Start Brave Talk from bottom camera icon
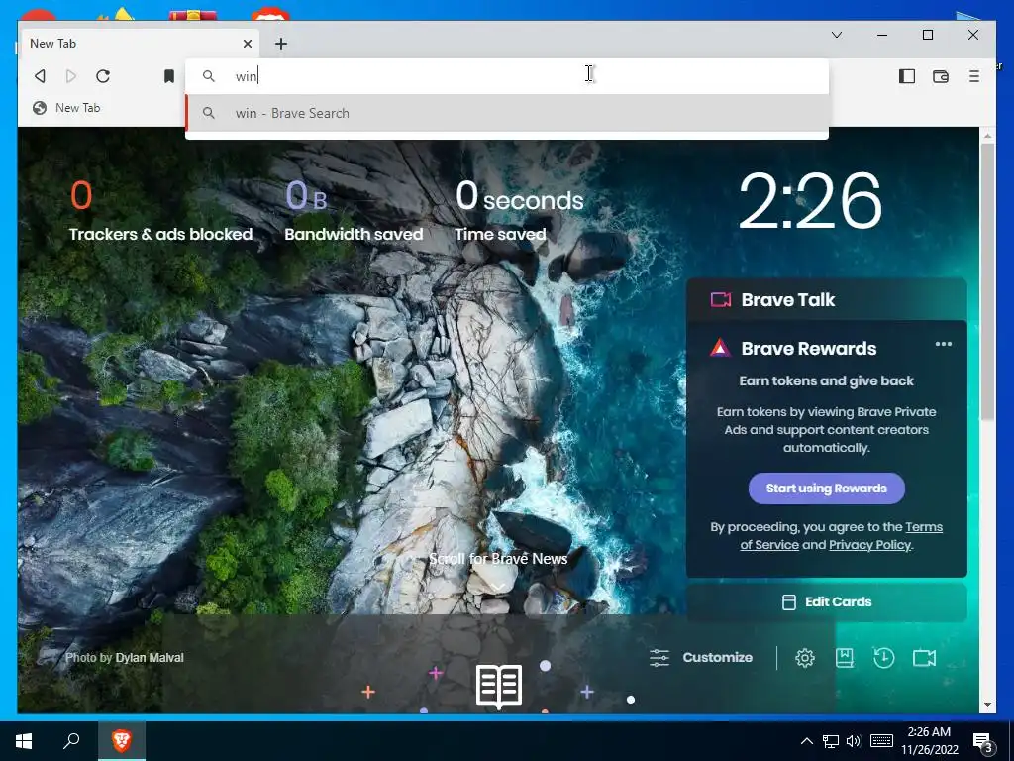The image size is (1014, 761). 924,658
